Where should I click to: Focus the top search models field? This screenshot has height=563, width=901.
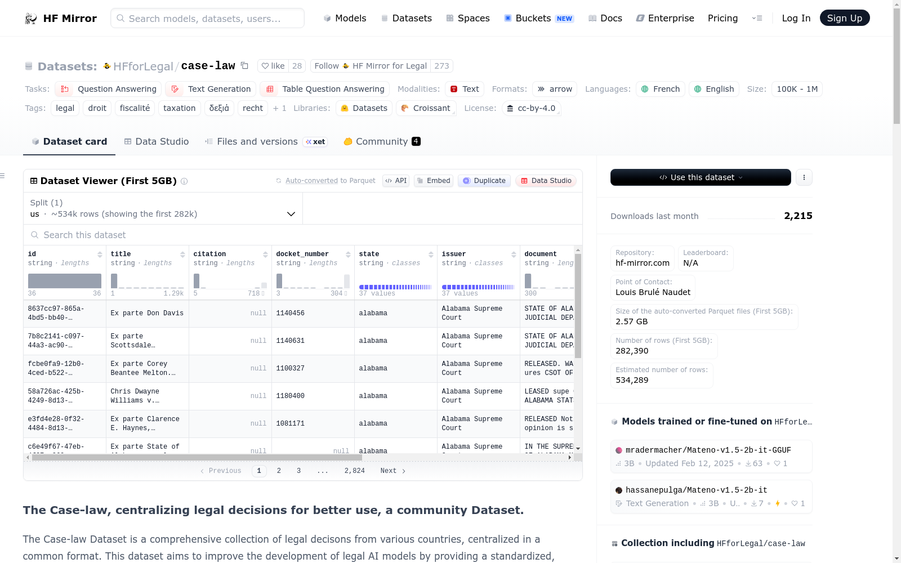point(207,18)
